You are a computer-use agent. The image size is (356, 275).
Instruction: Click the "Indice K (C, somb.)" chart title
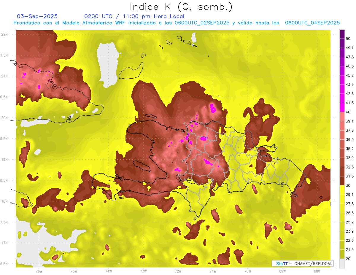pyautogui.click(x=181, y=7)
